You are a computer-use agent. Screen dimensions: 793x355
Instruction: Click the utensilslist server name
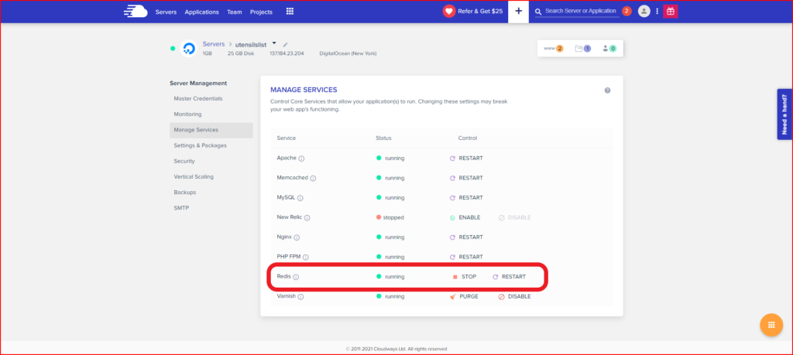point(251,44)
